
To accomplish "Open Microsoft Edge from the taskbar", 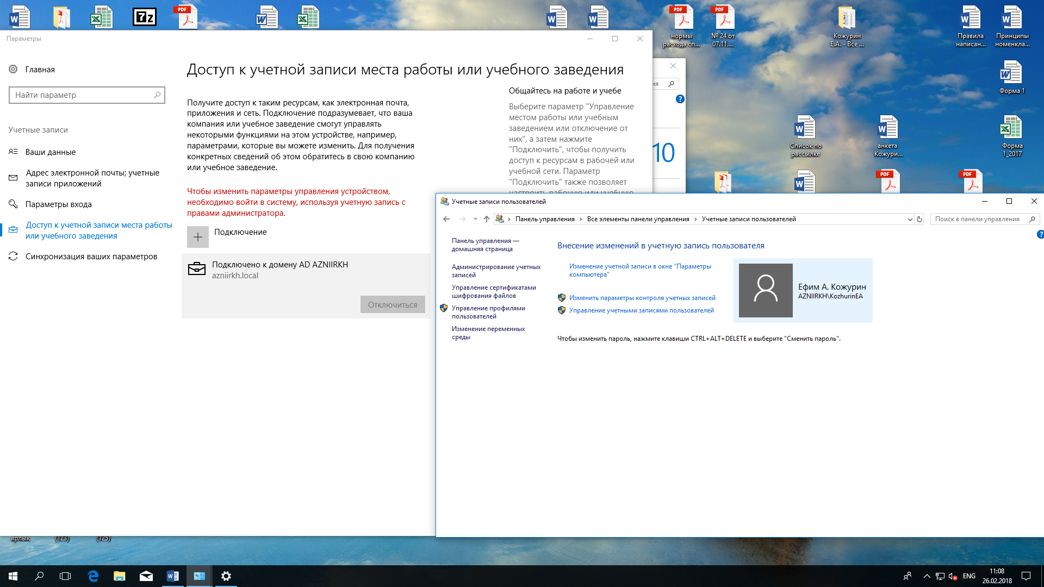I will click(x=93, y=576).
